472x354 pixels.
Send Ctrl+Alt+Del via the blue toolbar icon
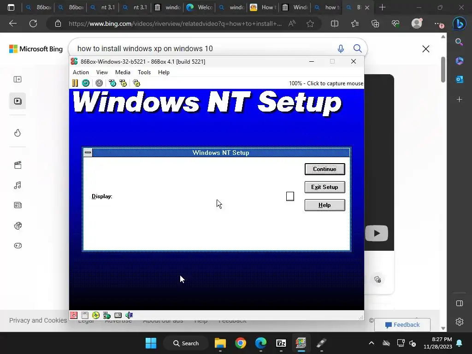click(x=112, y=83)
